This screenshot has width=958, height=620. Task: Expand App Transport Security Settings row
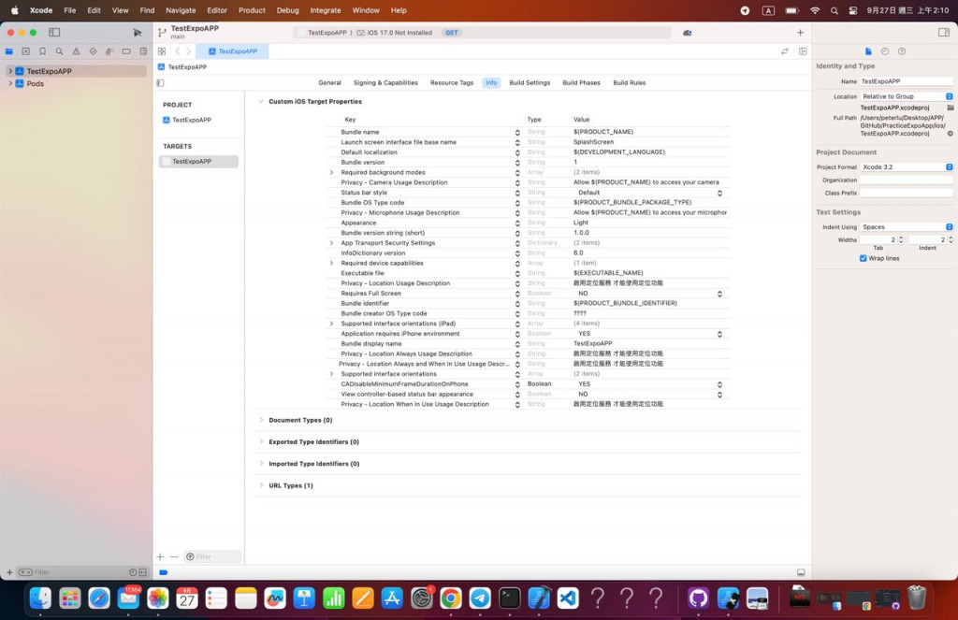tap(332, 243)
